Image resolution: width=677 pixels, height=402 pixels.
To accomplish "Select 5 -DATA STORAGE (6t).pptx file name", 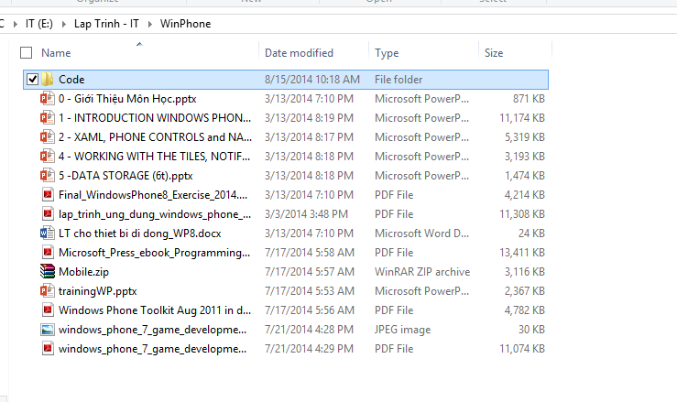I will click(x=126, y=175).
